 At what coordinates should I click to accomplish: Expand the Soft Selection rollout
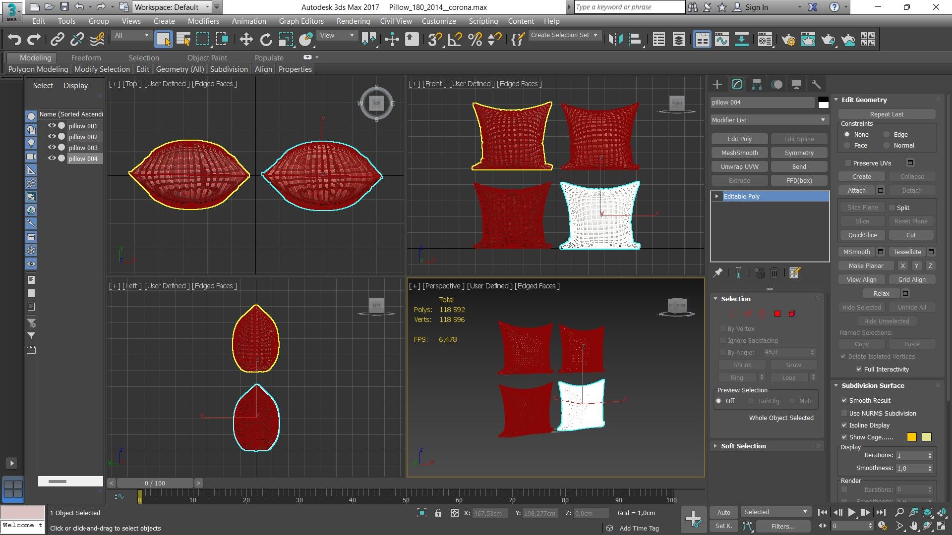pyautogui.click(x=743, y=446)
